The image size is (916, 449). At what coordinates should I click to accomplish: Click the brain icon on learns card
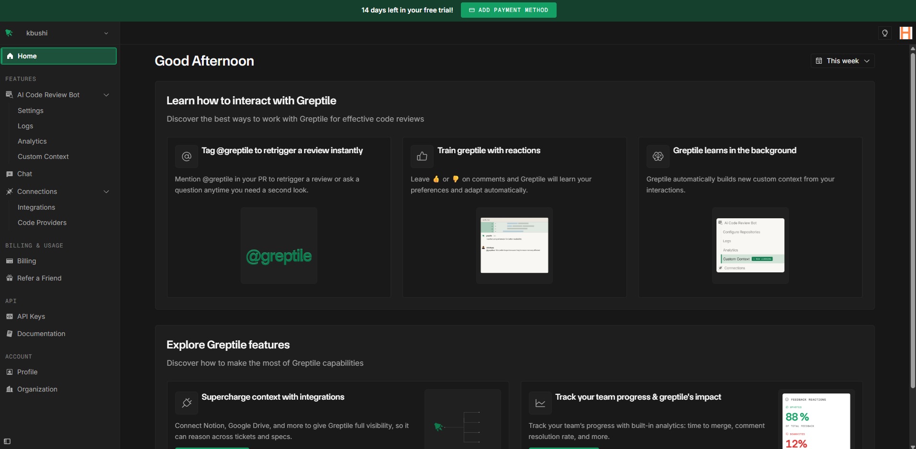click(658, 157)
